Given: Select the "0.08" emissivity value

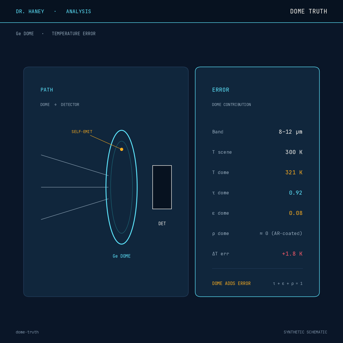Looking at the screenshot, I should coord(296,213).
